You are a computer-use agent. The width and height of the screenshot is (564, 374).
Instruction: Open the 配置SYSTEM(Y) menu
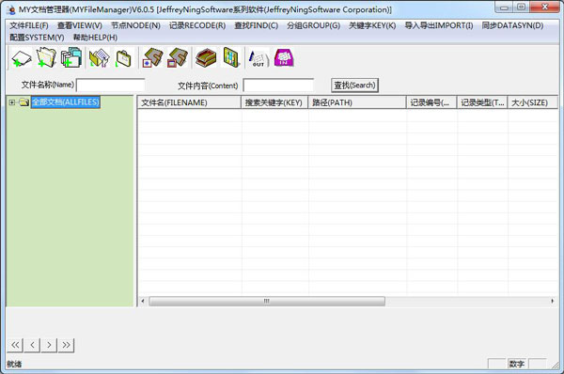(37, 38)
